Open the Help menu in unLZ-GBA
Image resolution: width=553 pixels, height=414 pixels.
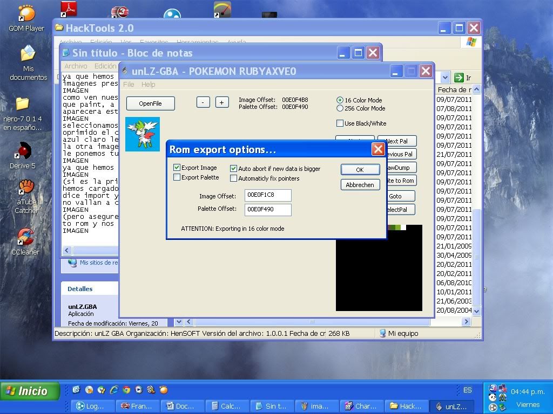pyautogui.click(x=148, y=85)
